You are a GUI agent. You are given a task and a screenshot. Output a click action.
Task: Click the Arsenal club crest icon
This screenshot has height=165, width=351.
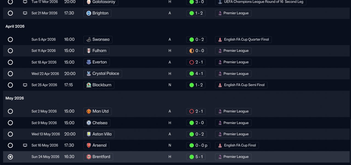[x=89, y=146]
